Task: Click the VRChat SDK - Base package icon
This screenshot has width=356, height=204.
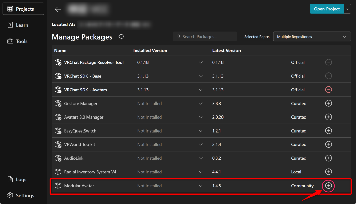Action: 58,76
